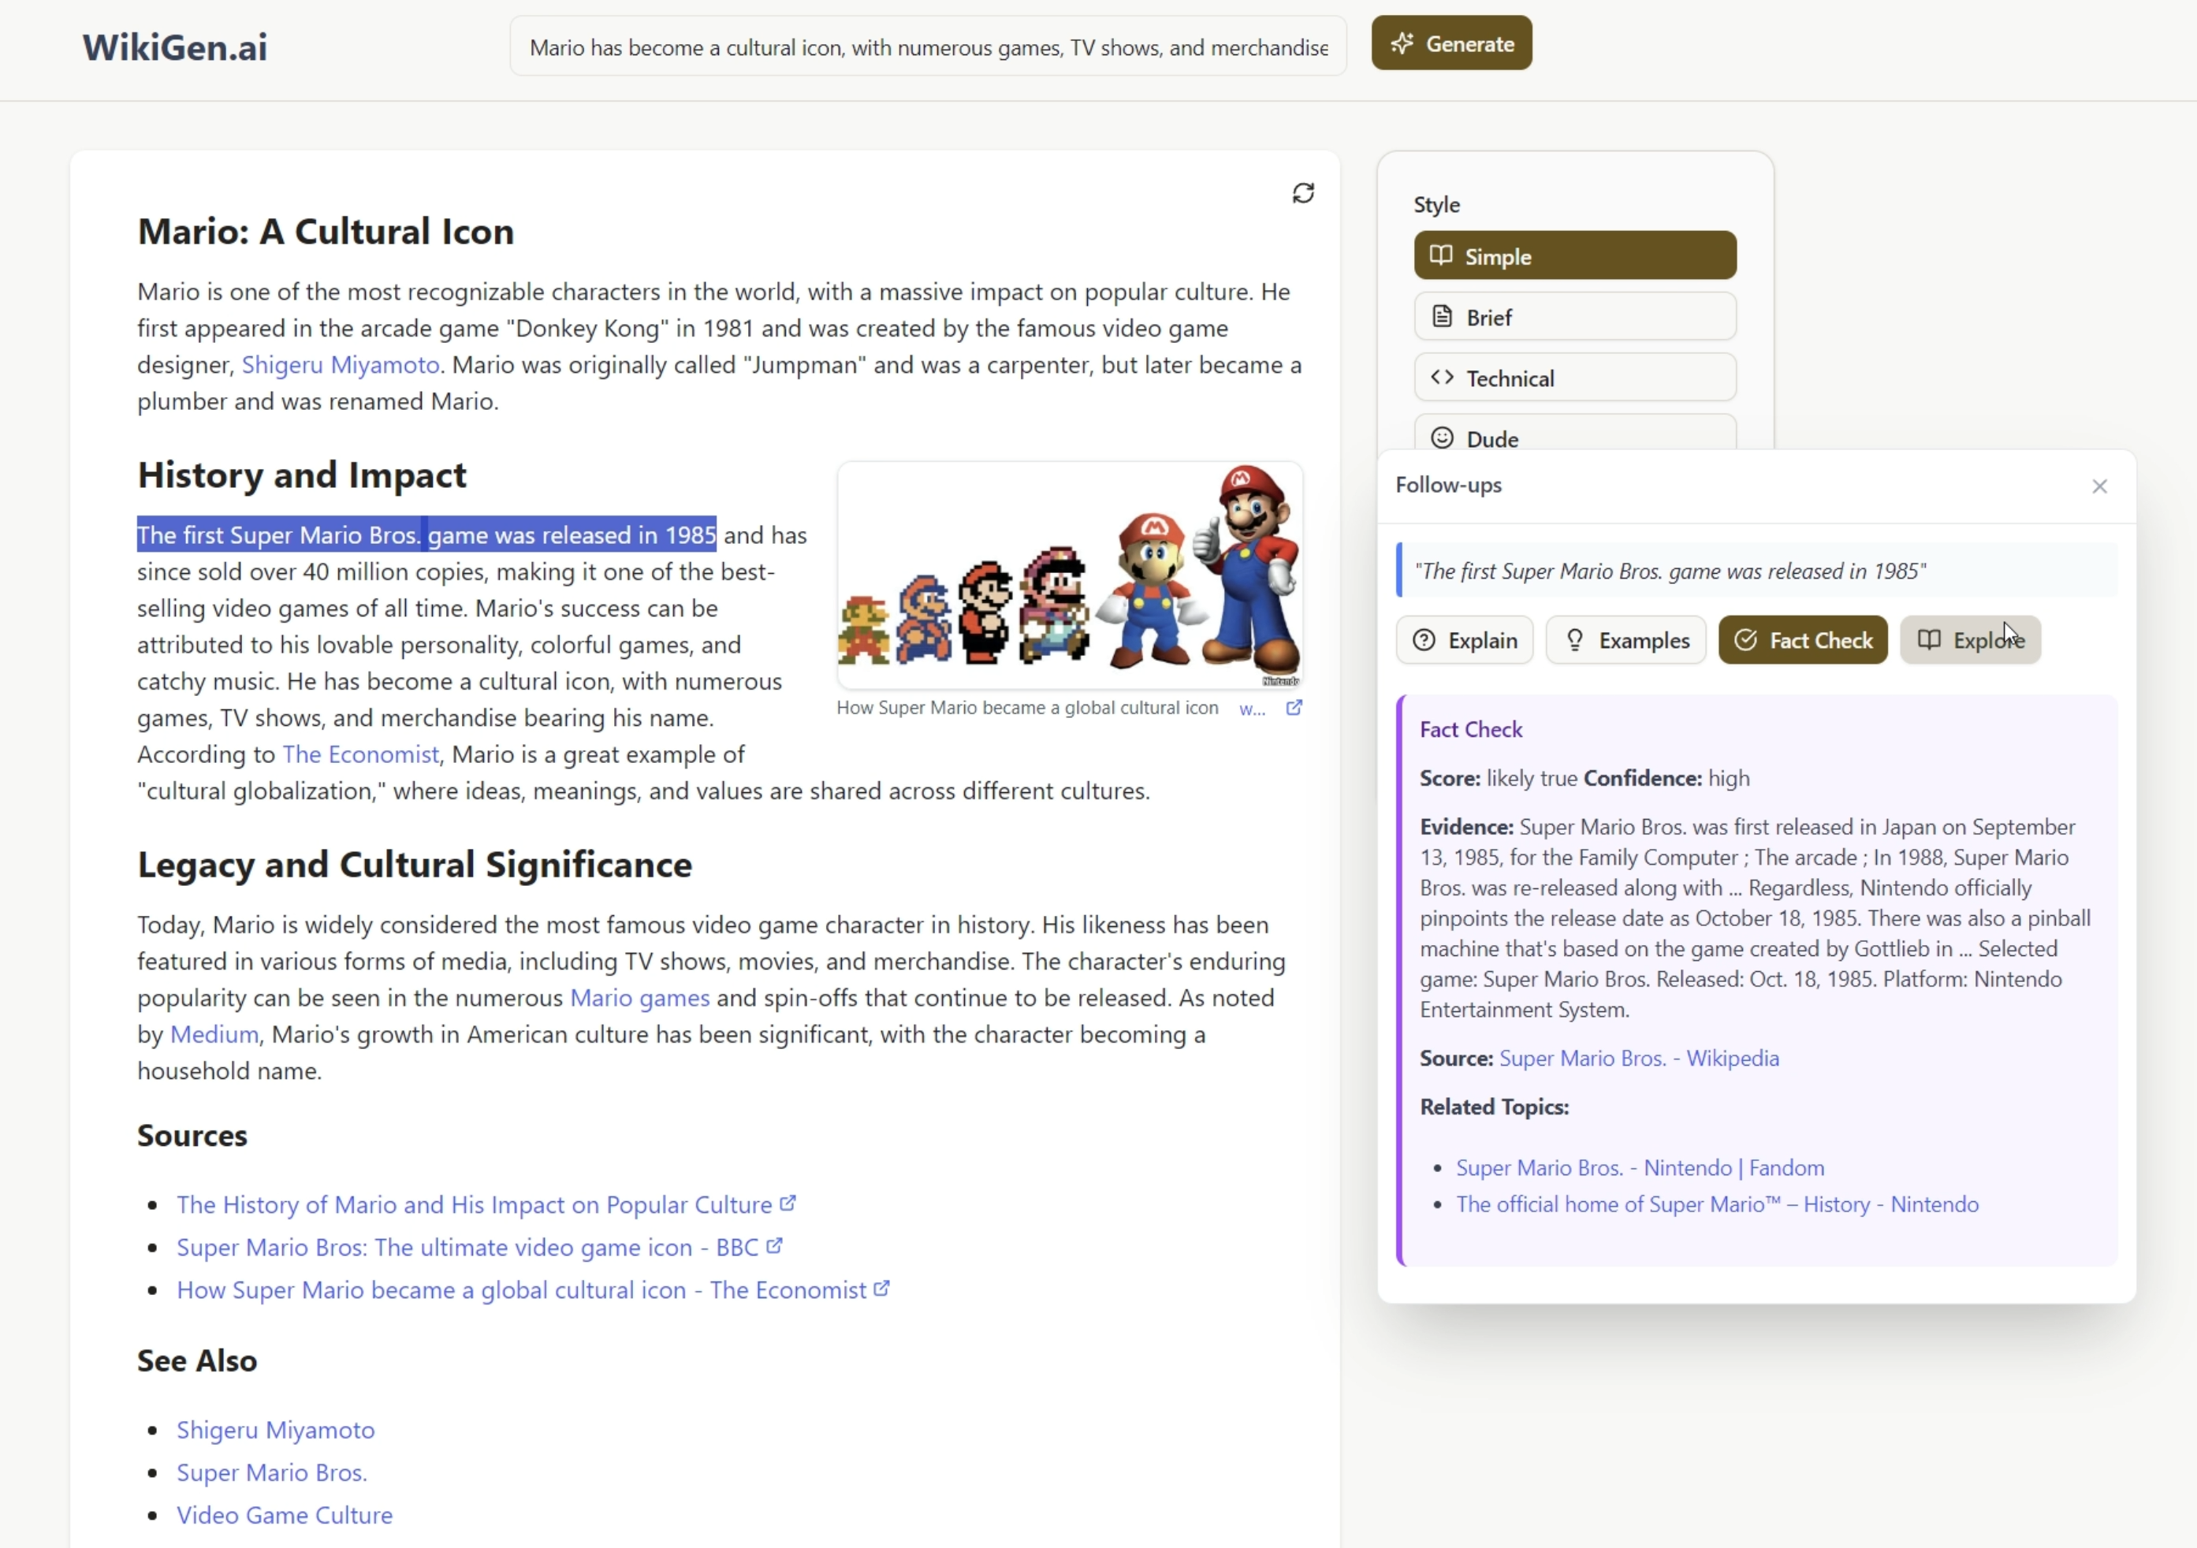Click the Video Game Culture link under See Also

click(283, 1515)
